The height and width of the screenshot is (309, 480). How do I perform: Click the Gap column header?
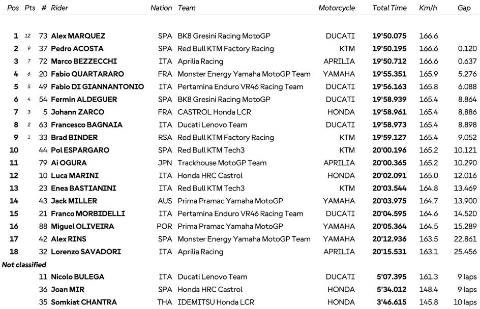click(x=464, y=8)
